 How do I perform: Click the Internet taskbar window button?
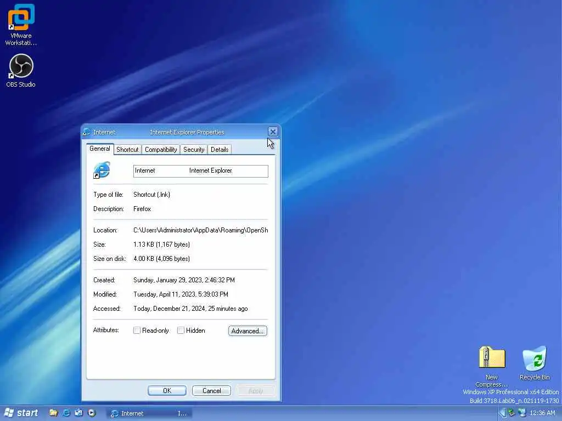(150, 413)
